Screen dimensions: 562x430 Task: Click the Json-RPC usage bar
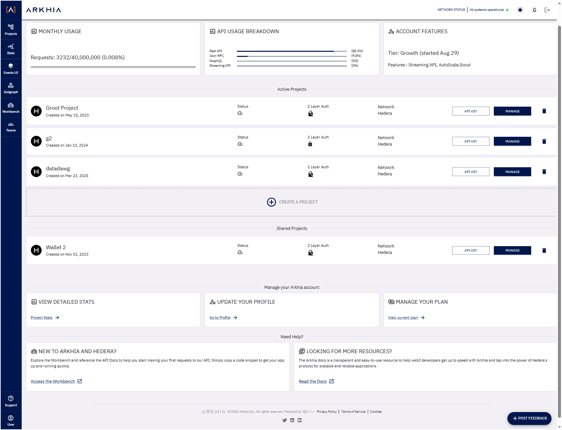click(x=292, y=56)
